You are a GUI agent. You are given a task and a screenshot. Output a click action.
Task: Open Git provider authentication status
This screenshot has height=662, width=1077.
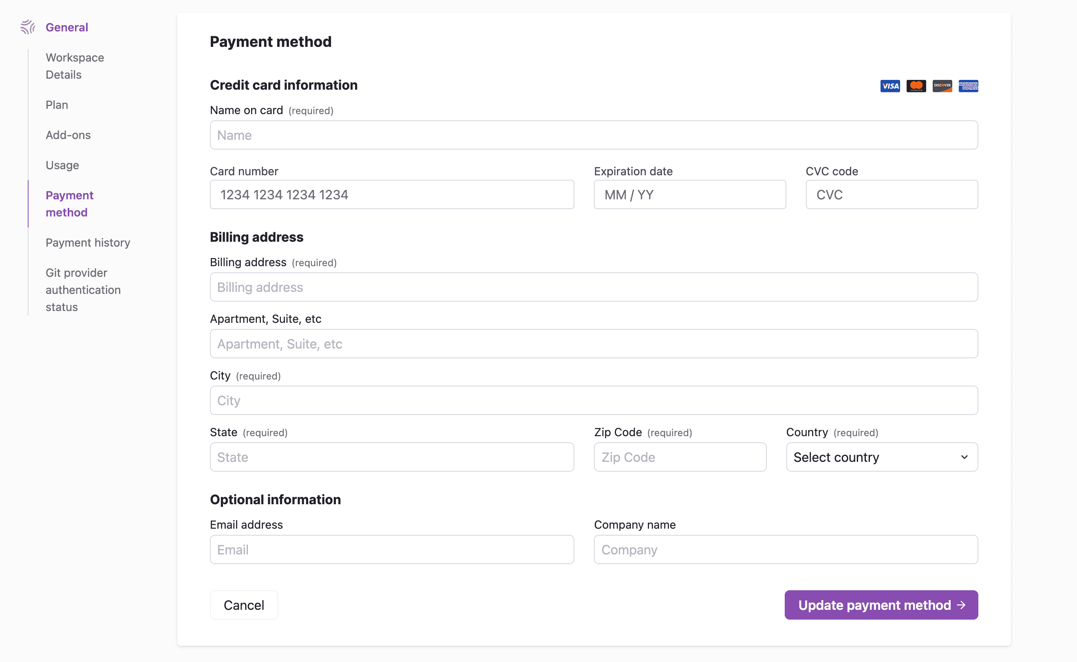[83, 290]
